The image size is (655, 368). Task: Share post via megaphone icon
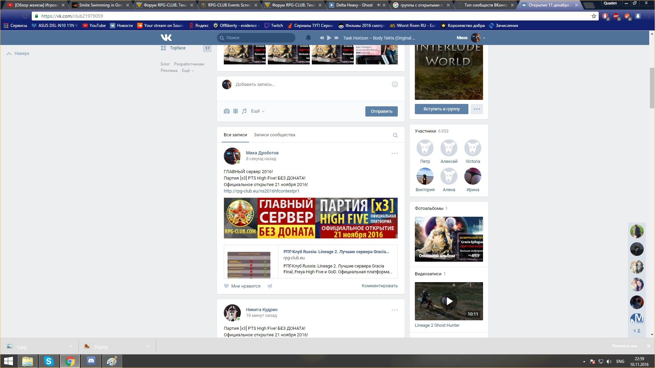click(x=270, y=286)
